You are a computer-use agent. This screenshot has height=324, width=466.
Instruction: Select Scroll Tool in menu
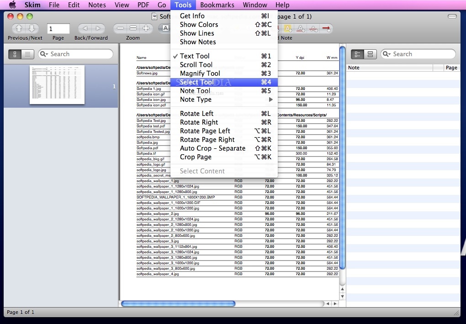click(x=224, y=65)
